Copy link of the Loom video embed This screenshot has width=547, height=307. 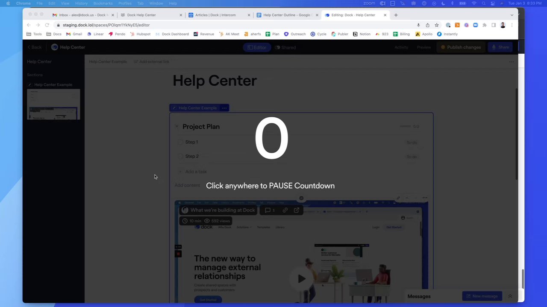285,210
